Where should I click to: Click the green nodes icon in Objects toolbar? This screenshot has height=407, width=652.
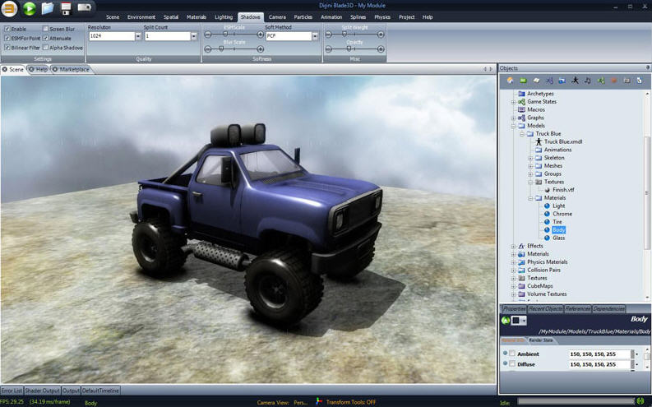click(601, 81)
